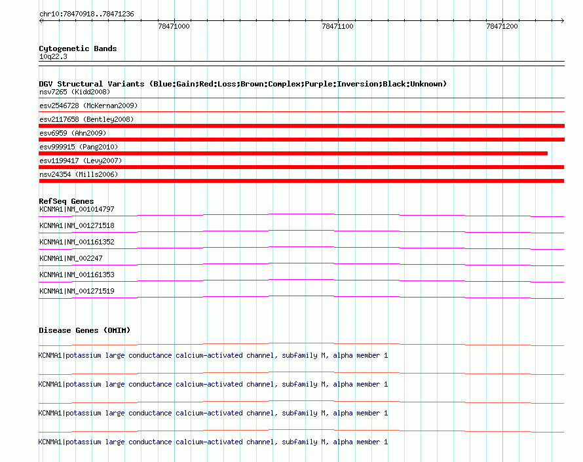Click the magenta gene line for NM_002247
The width and height of the screenshot is (583, 462).
(301, 263)
